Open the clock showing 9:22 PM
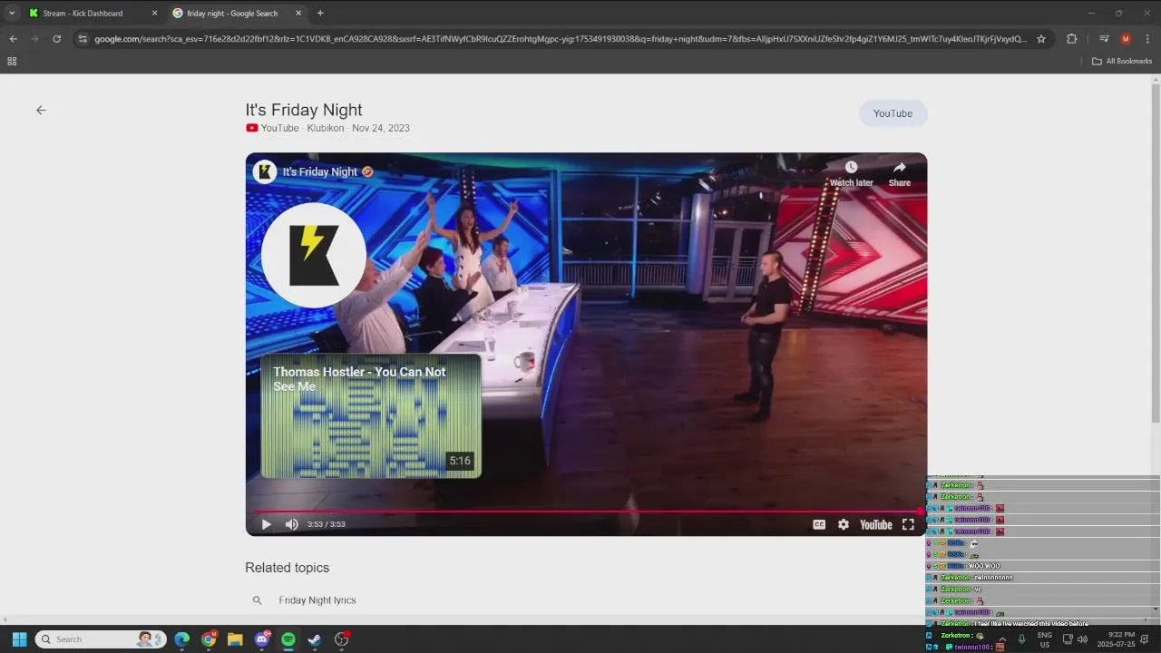This screenshot has height=653, width=1161. (x=1116, y=639)
